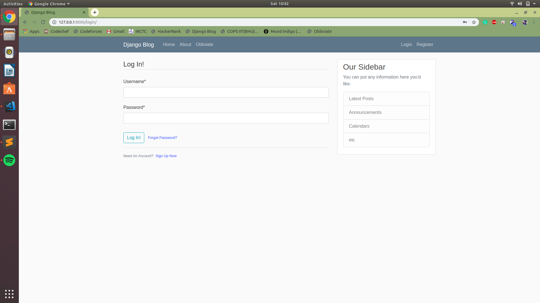Viewport: 540px width, 303px height.
Task: Go to About in navbar
Action: click(x=185, y=45)
